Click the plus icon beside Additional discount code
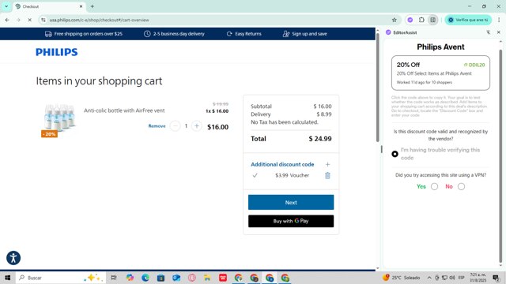 pos(327,164)
